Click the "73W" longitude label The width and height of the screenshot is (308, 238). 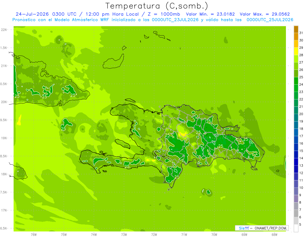tap(124, 234)
